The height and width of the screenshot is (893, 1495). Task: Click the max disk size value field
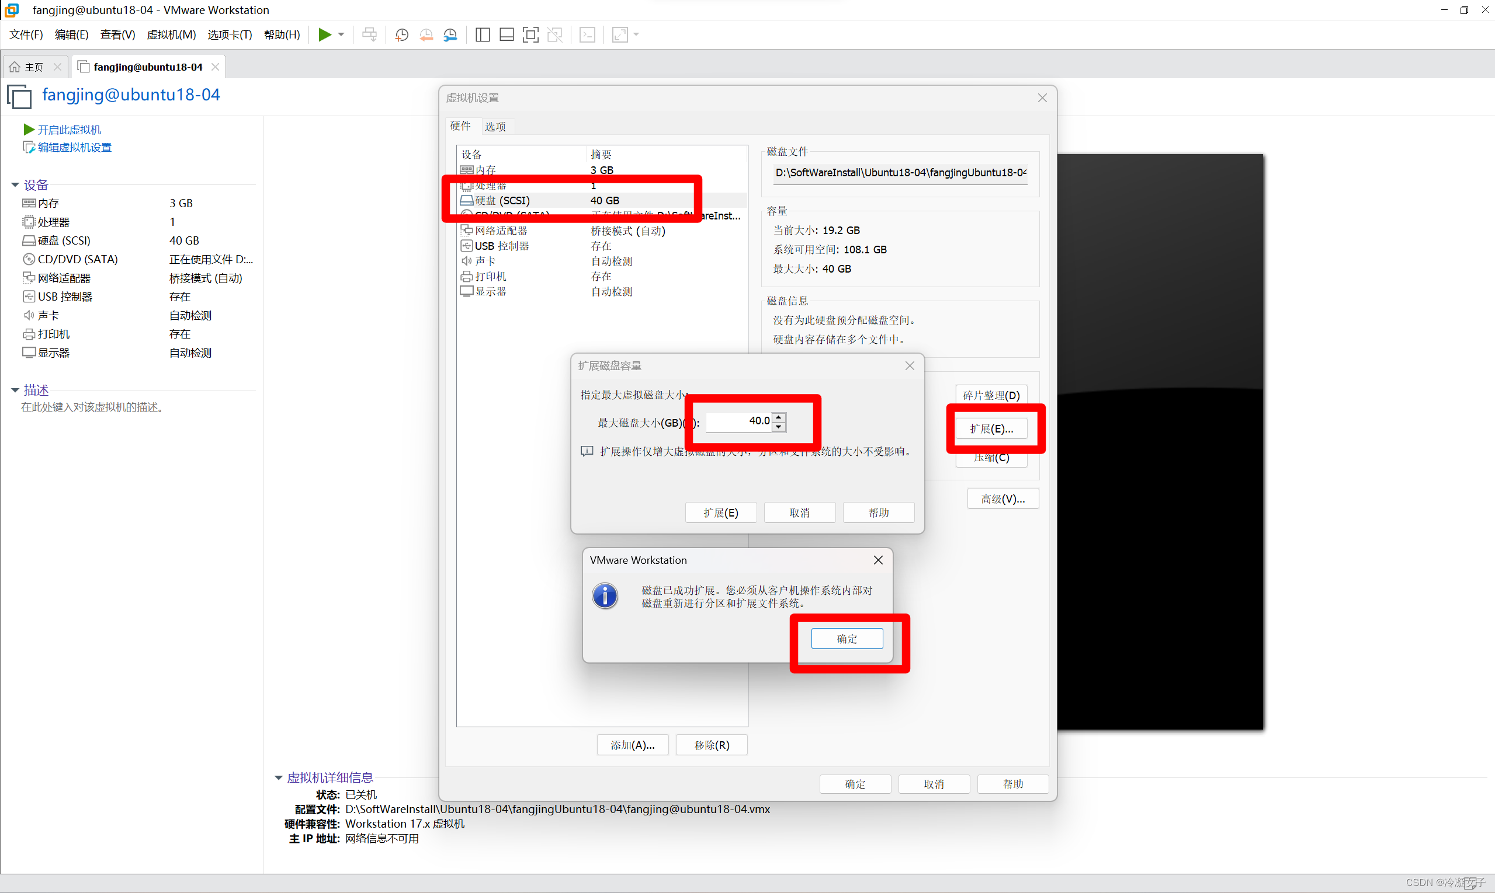738,421
